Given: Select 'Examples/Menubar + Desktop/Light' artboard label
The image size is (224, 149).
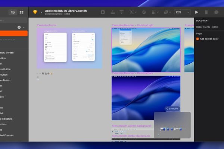Looking at the screenshot, I should pos(133,25).
